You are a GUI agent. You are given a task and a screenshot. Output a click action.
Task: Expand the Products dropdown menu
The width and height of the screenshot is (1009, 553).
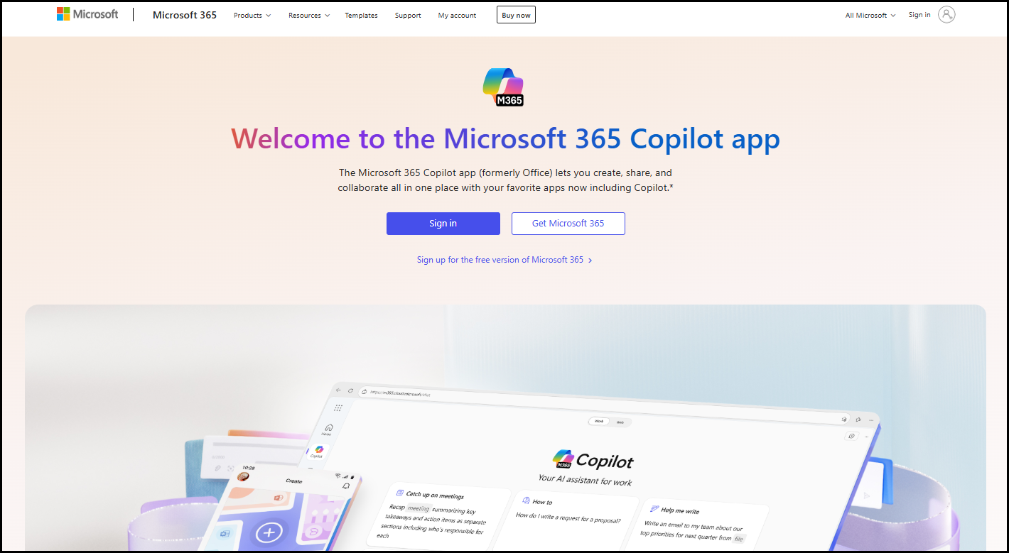point(252,16)
